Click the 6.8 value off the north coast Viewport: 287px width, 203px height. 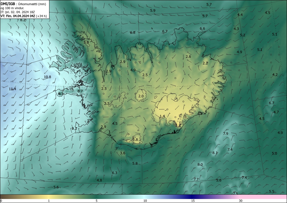point(133,33)
